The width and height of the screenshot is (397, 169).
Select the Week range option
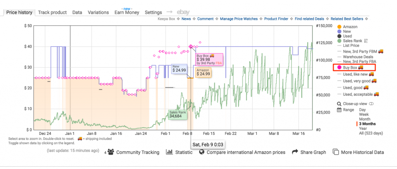pos(364,115)
